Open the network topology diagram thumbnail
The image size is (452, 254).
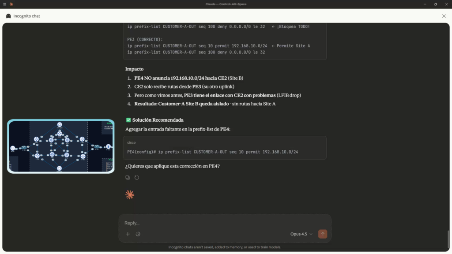(x=61, y=146)
